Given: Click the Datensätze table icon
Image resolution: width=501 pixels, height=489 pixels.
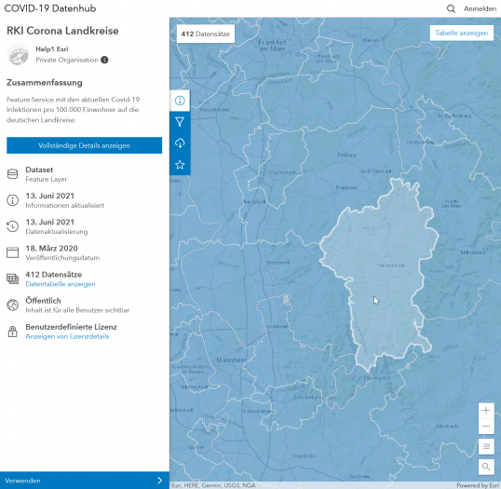Looking at the screenshot, I should [x=12, y=278].
